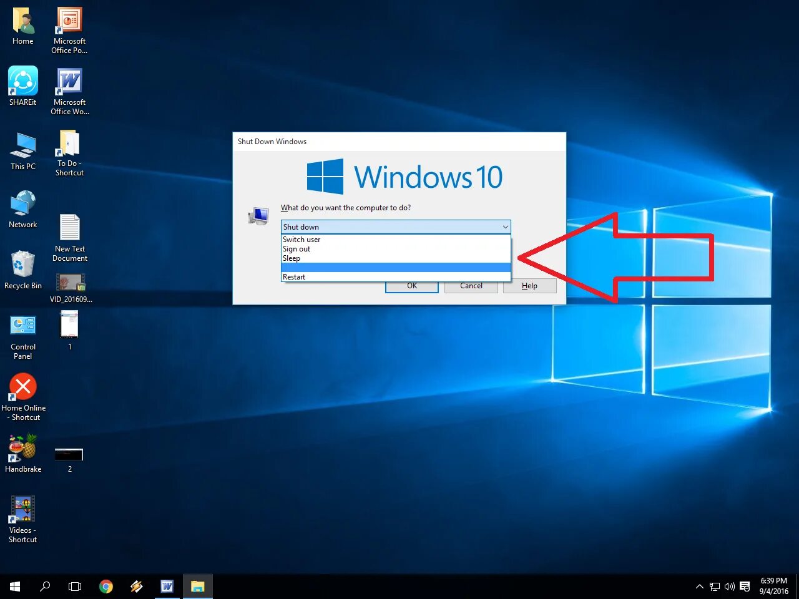Select the desktop file named 1
This screenshot has height=599, width=799.
[69, 331]
